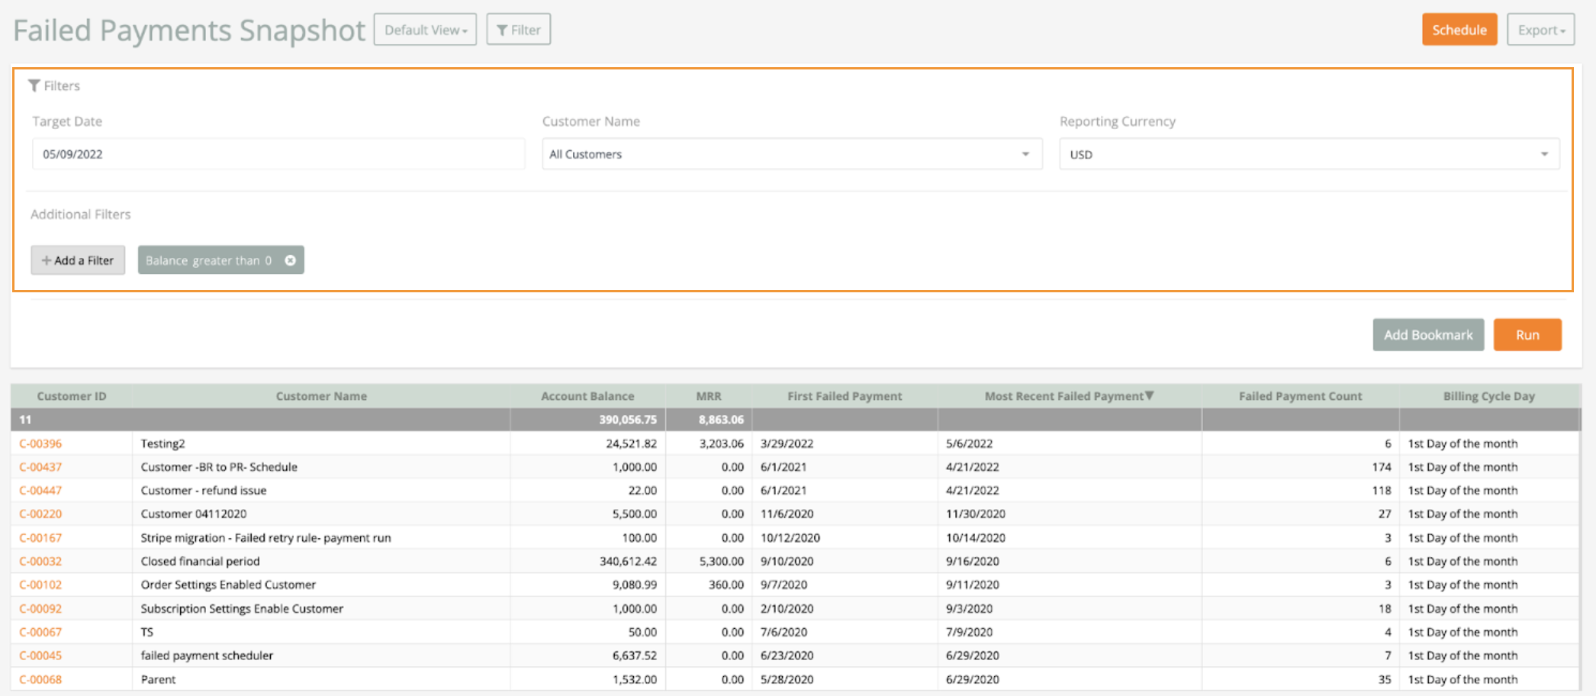The image size is (1596, 696).
Task: Sort by First Failed Payment column
Action: coord(845,396)
